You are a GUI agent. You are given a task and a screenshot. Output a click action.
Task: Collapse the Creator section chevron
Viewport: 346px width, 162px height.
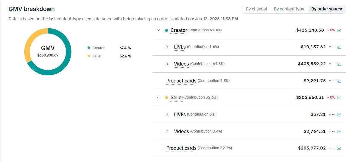[158, 30]
